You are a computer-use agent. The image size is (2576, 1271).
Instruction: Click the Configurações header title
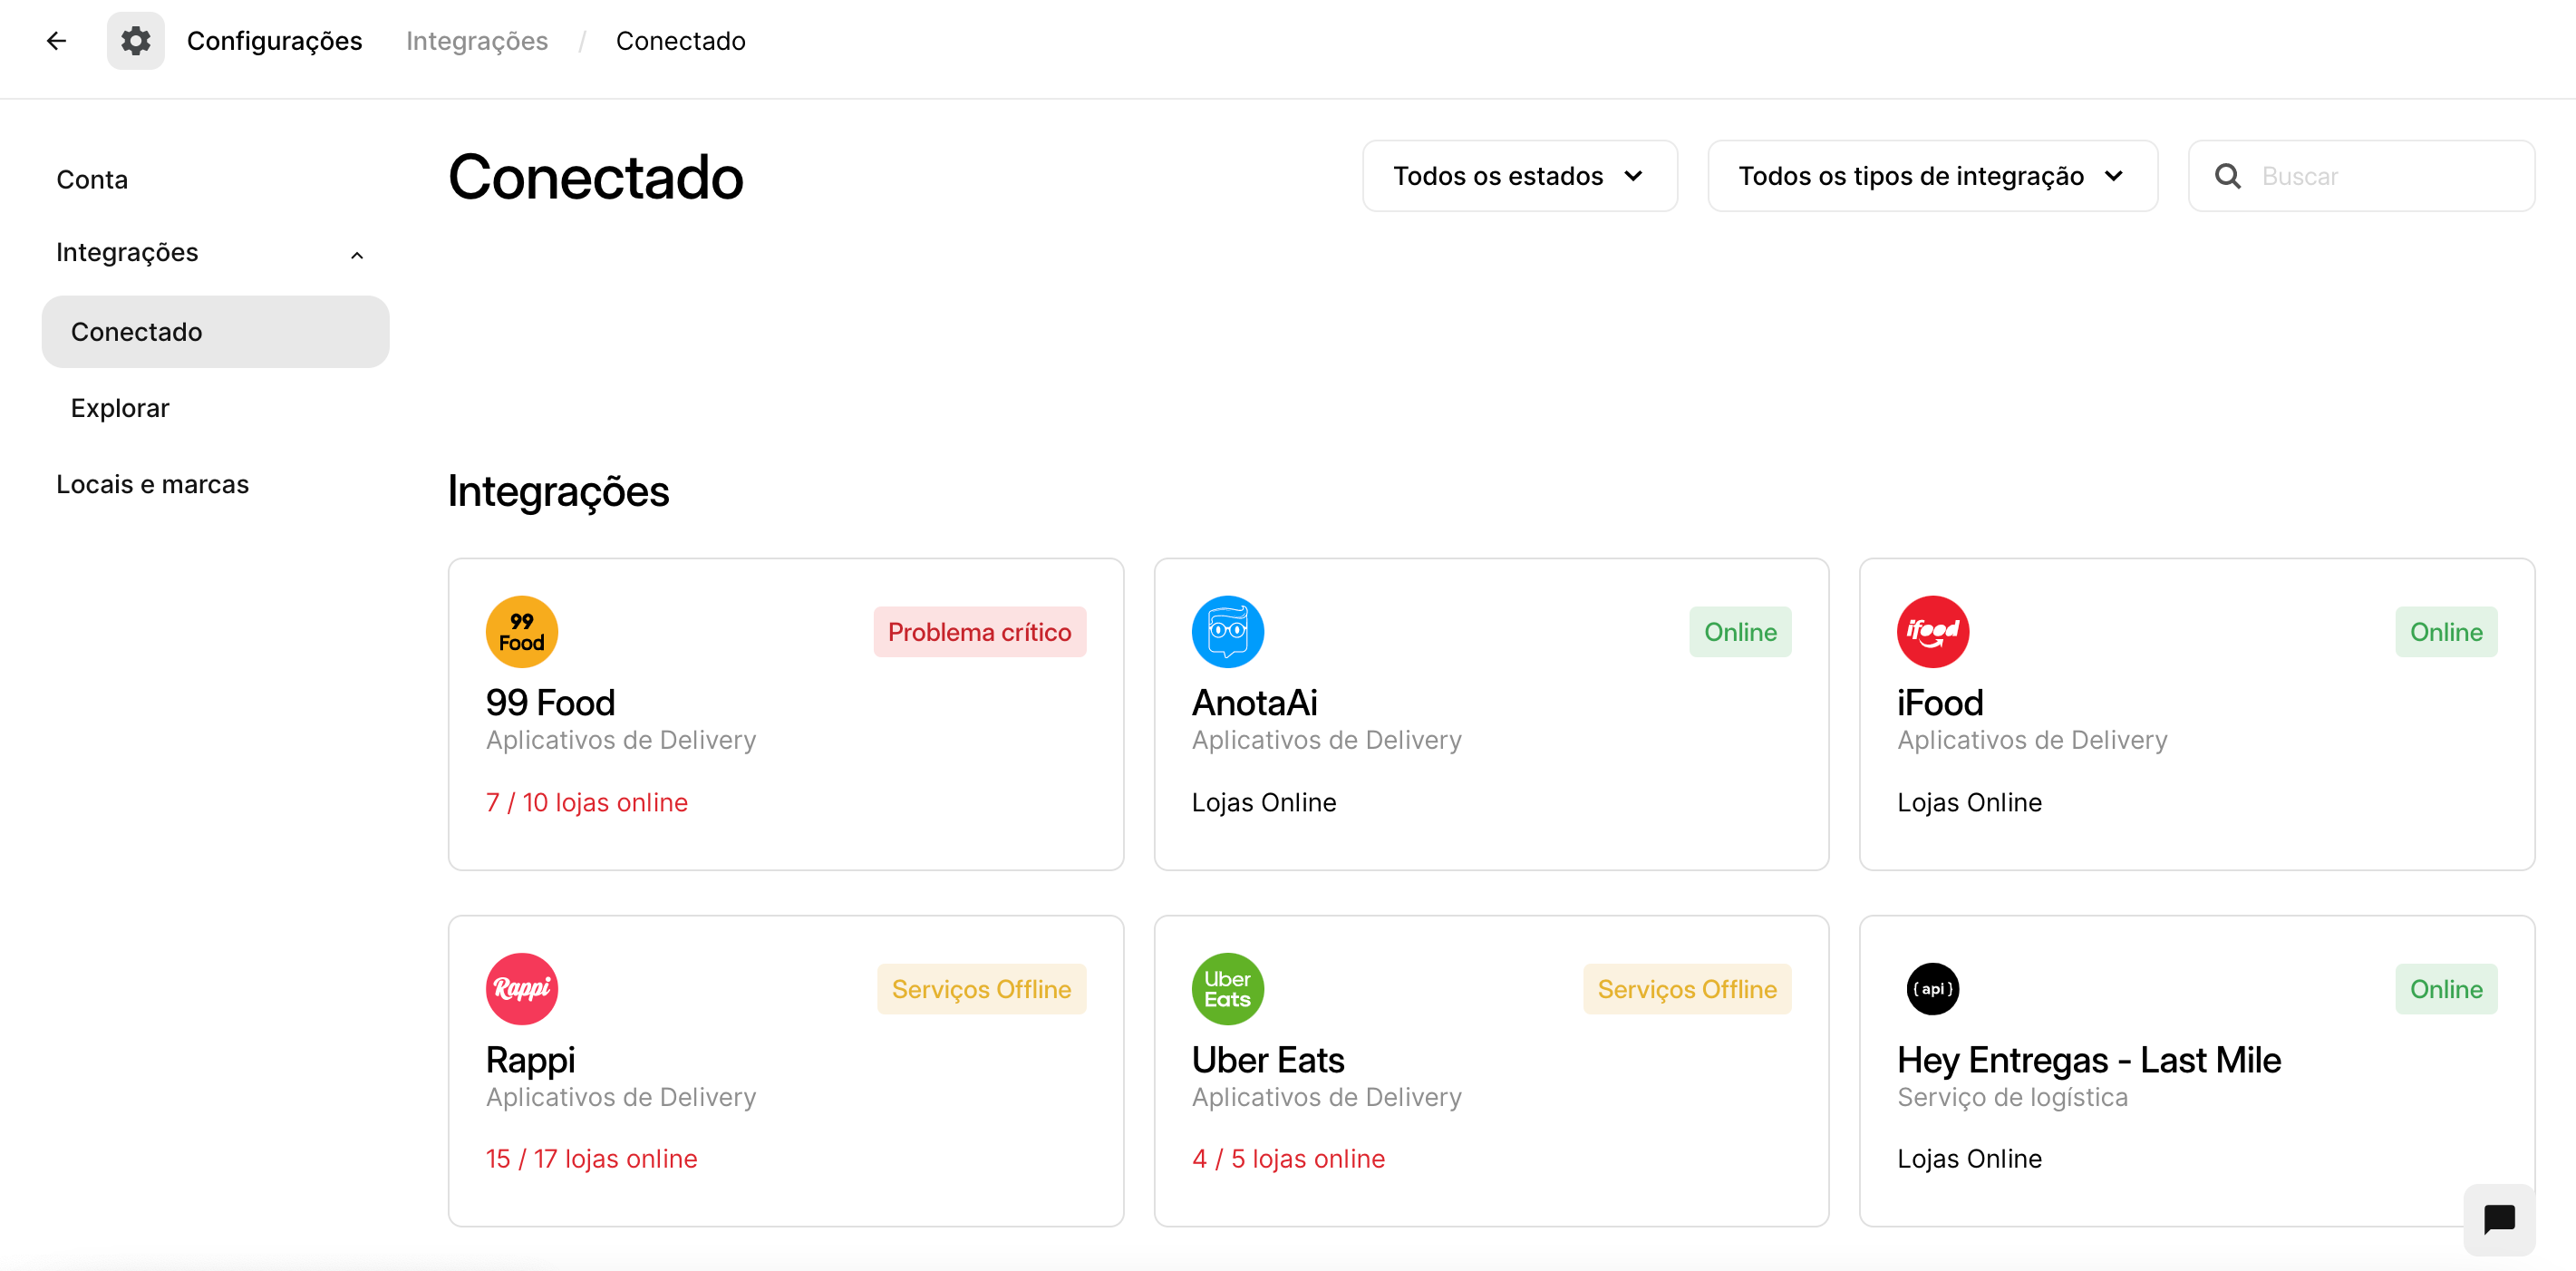(274, 41)
